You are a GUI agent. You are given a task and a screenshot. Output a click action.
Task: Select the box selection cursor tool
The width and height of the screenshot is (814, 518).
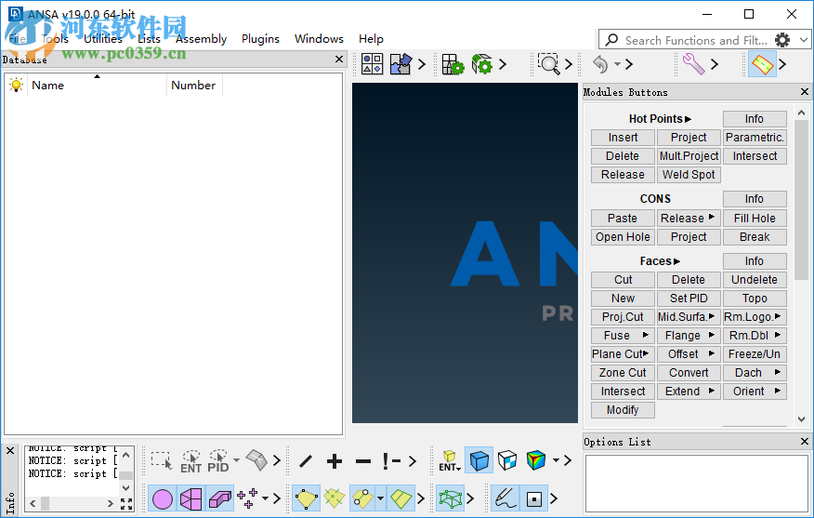162,460
